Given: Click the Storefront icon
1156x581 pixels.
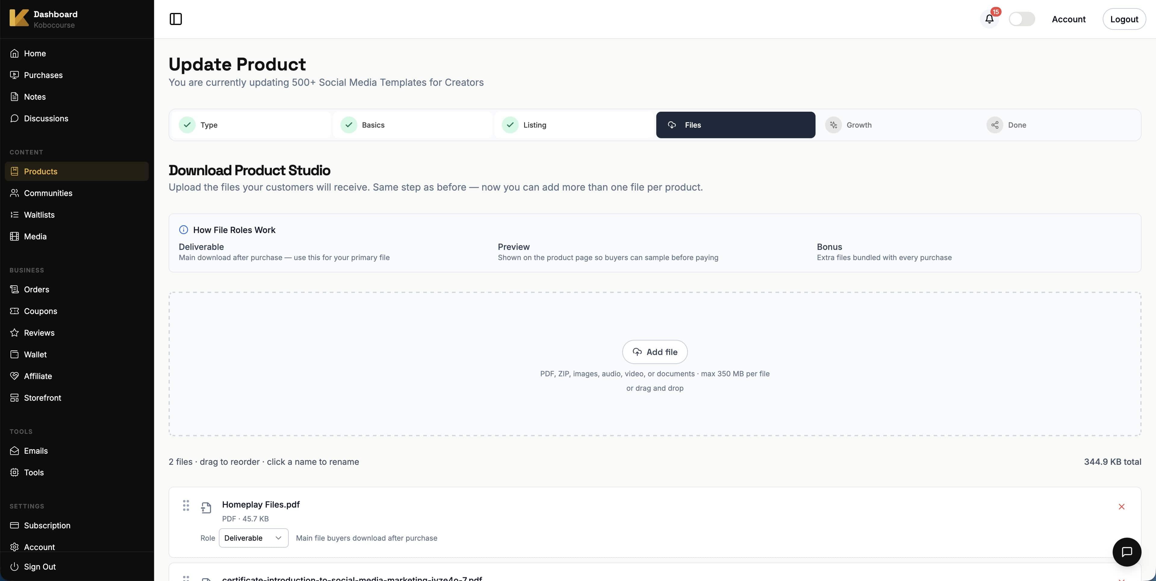Looking at the screenshot, I should tap(14, 397).
